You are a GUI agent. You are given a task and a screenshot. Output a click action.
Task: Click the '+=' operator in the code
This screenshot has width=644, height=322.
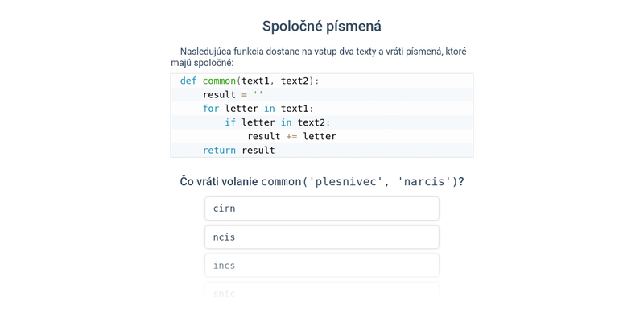click(291, 136)
